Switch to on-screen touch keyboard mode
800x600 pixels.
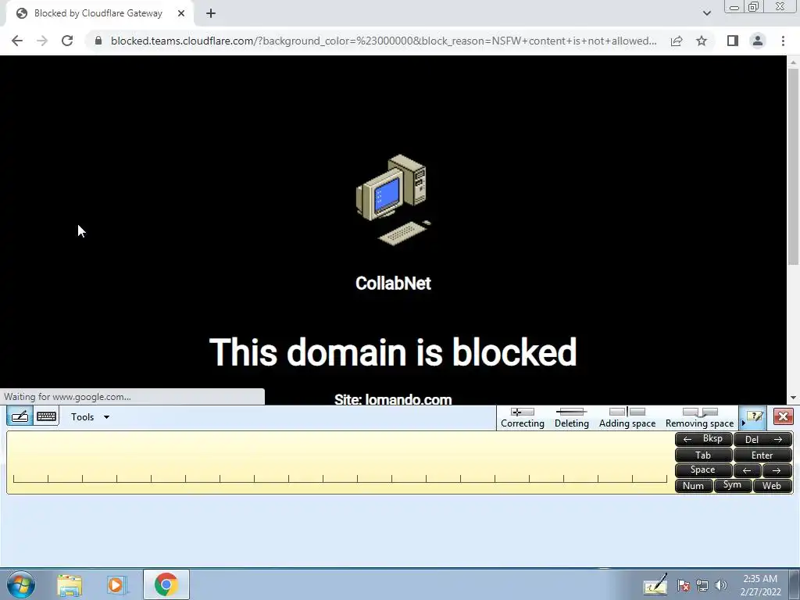(46, 416)
